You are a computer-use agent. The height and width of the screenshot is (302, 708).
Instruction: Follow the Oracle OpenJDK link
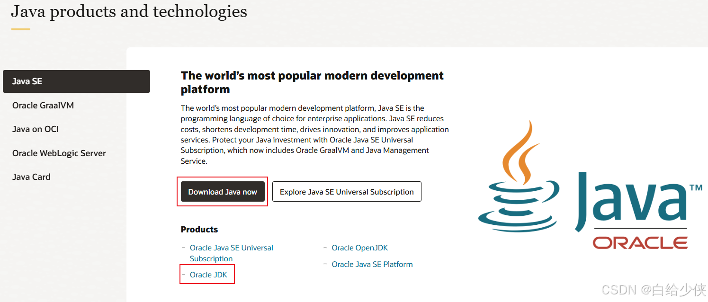pyautogui.click(x=360, y=248)
